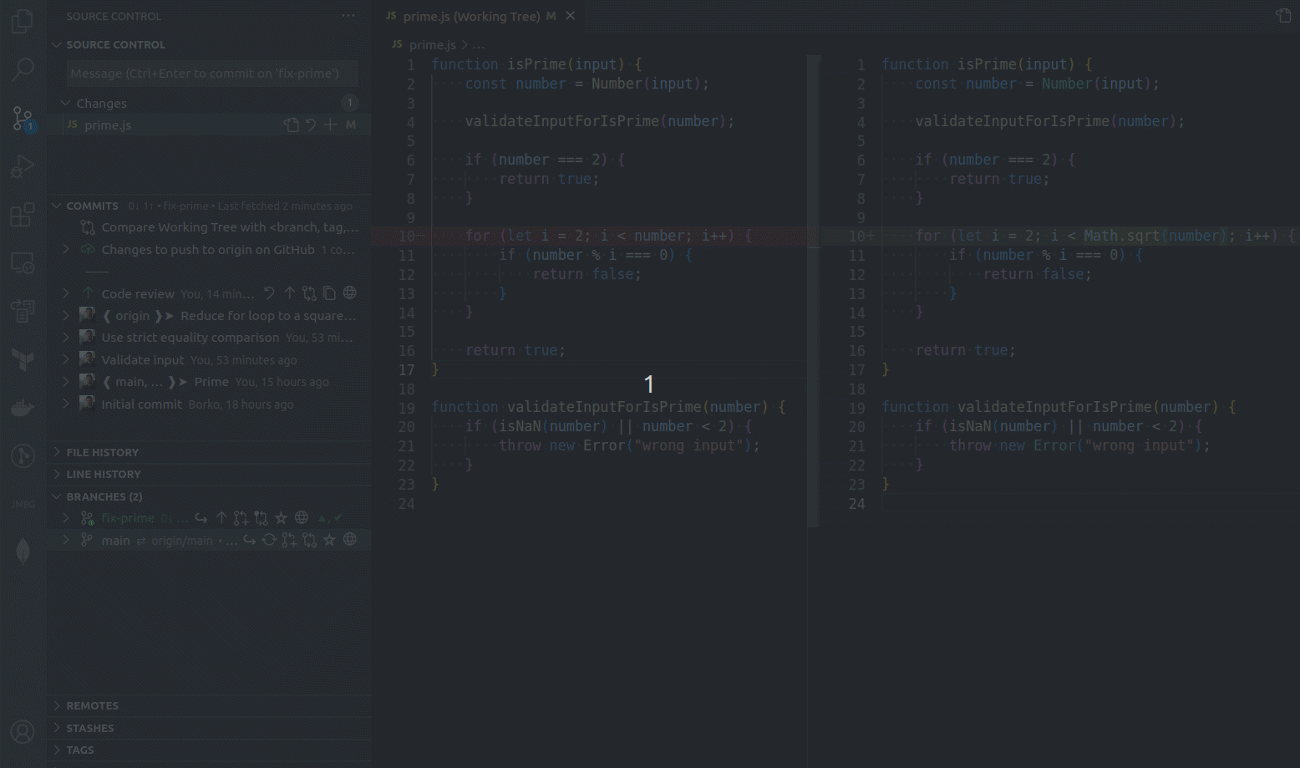Collapse the Changes group
Viewport: 1300px width, 768px height.
pos(65,103)
